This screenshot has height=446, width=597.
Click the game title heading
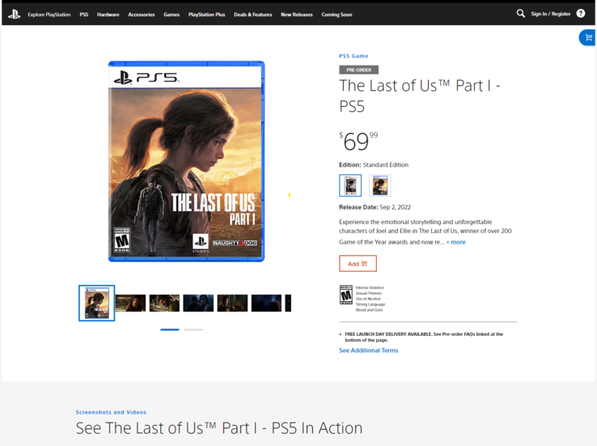(x=420, y=96)
